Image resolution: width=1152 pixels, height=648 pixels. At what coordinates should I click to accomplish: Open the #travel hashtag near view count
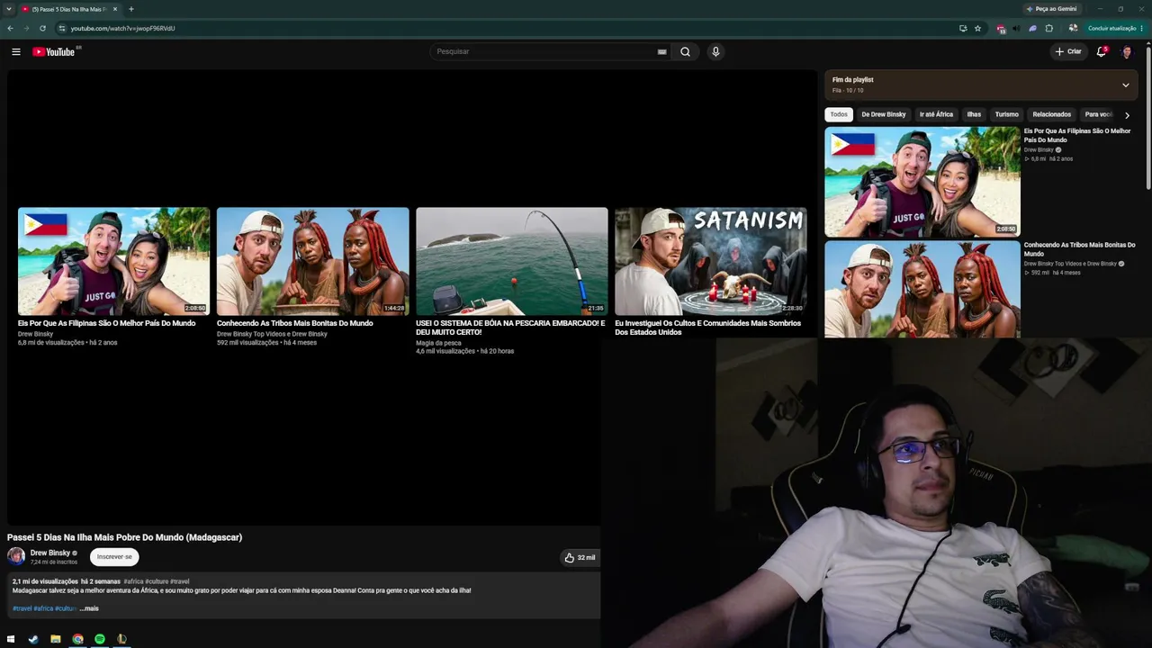tap(180, 581)
